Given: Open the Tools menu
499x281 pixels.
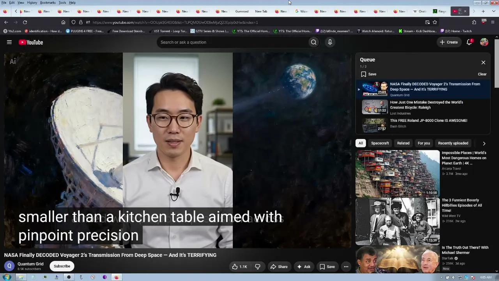Looking at the screenshot, I should pyautogui.click(x=62, y=3).
